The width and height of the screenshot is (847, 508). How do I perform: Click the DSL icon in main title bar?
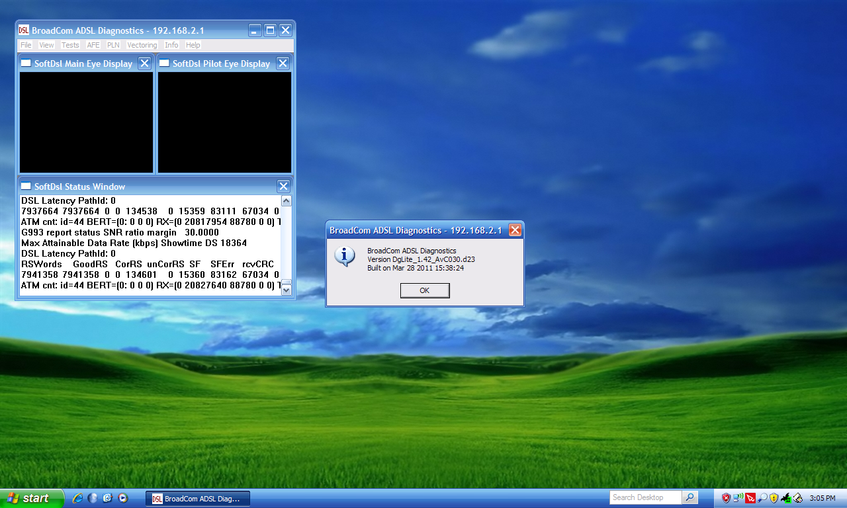(24, 30)
